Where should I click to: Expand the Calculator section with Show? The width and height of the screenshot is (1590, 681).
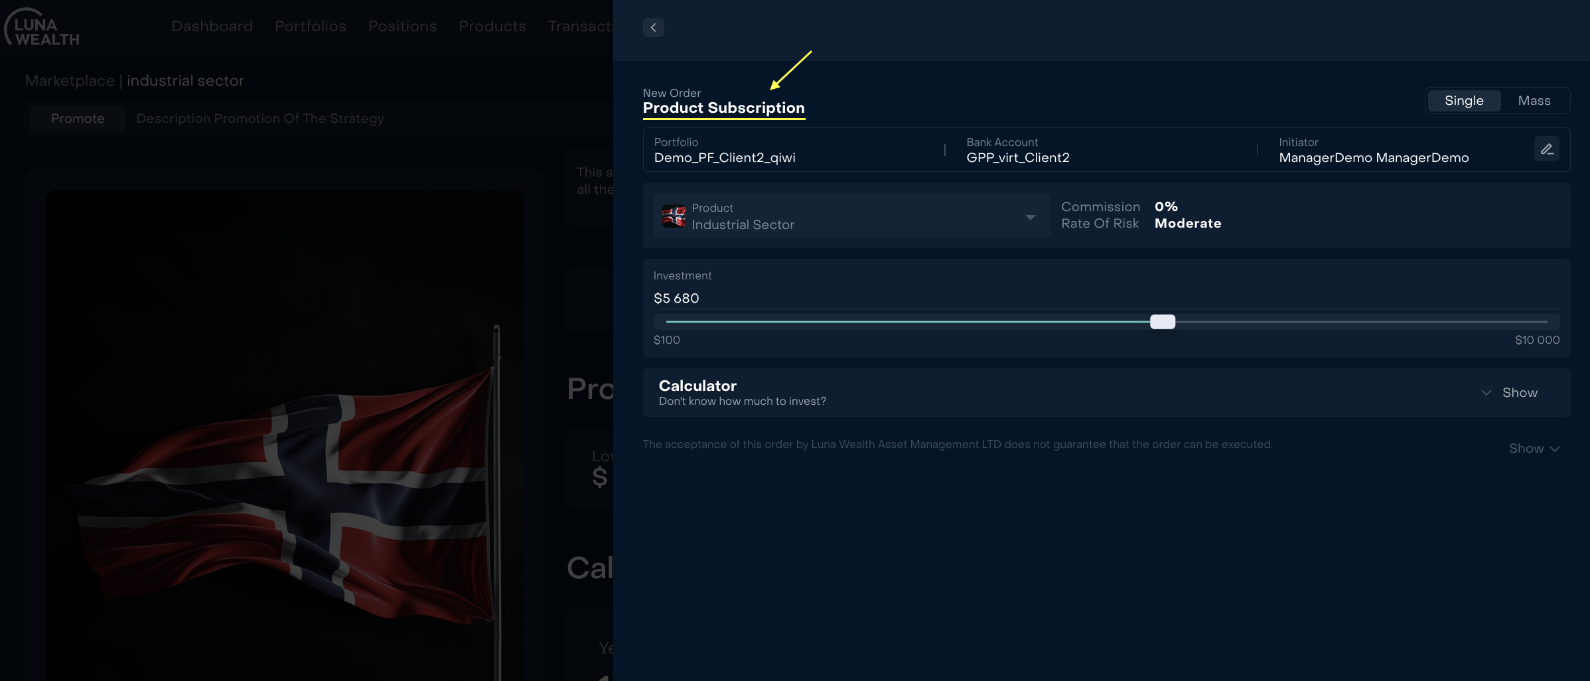tap(1519, 393)
